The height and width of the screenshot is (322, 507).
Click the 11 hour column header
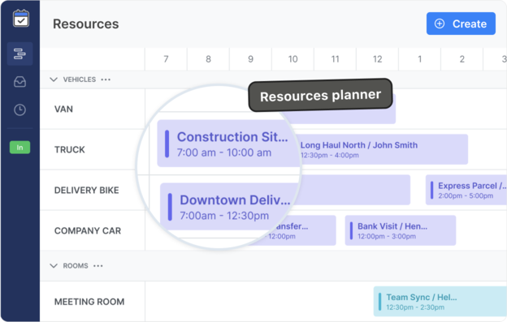point(335,59)
